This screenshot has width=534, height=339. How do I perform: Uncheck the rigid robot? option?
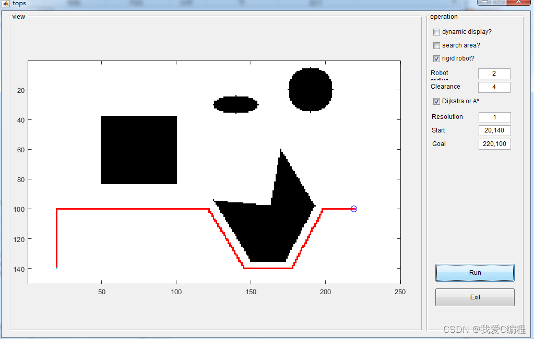[437, 58]
